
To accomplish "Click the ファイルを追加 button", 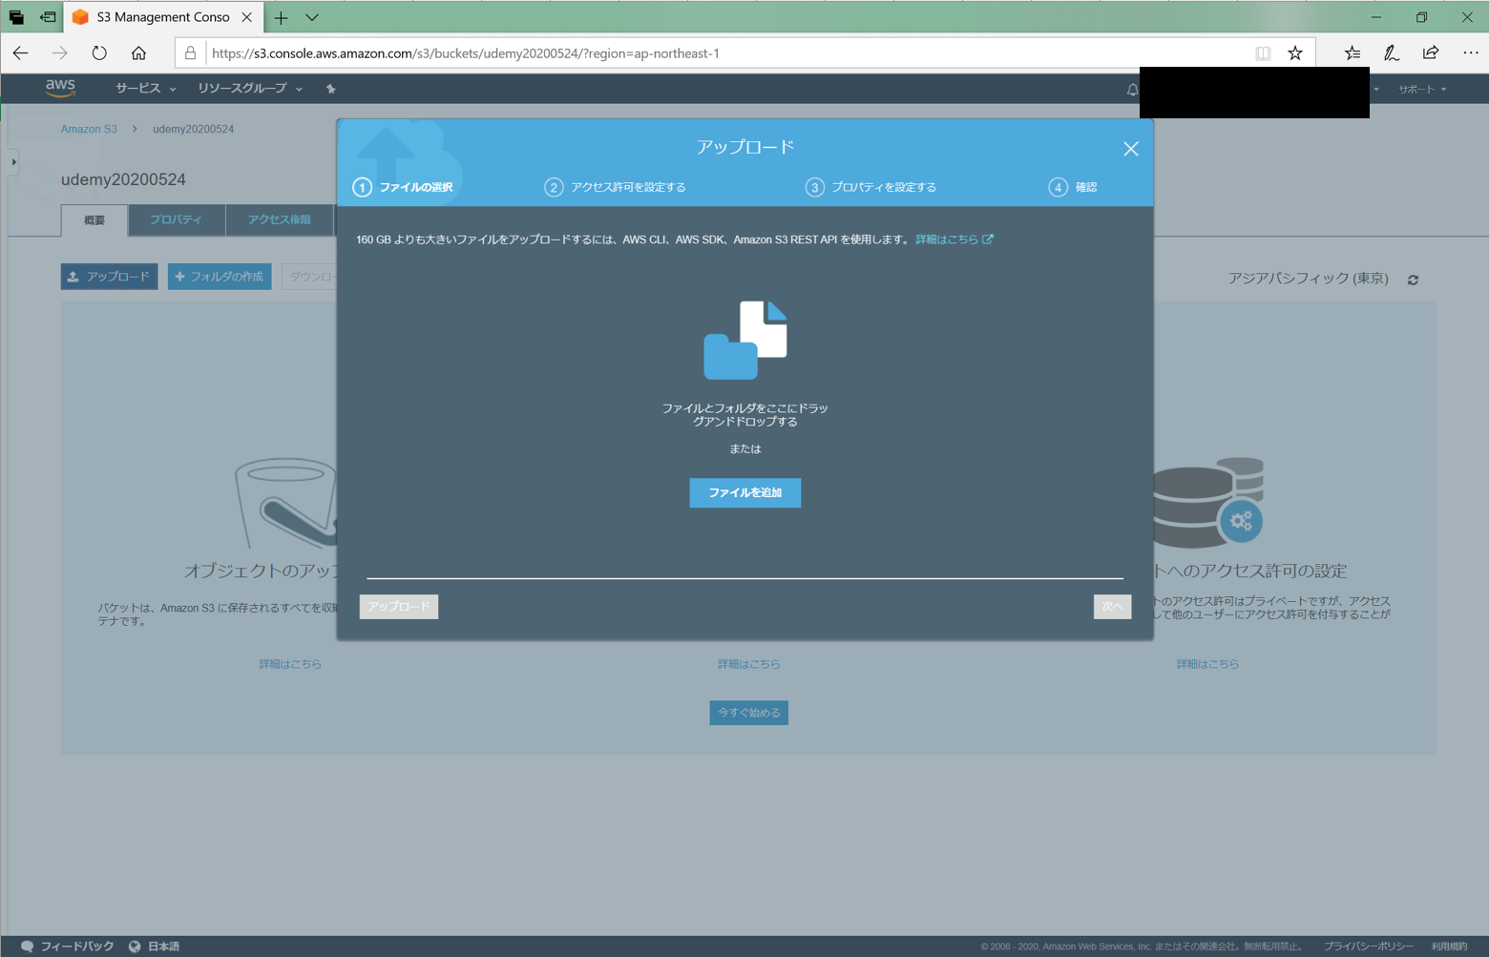I will (745, 492).
